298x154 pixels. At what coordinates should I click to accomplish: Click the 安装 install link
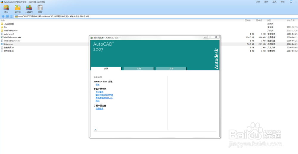(x=97, y=85)
